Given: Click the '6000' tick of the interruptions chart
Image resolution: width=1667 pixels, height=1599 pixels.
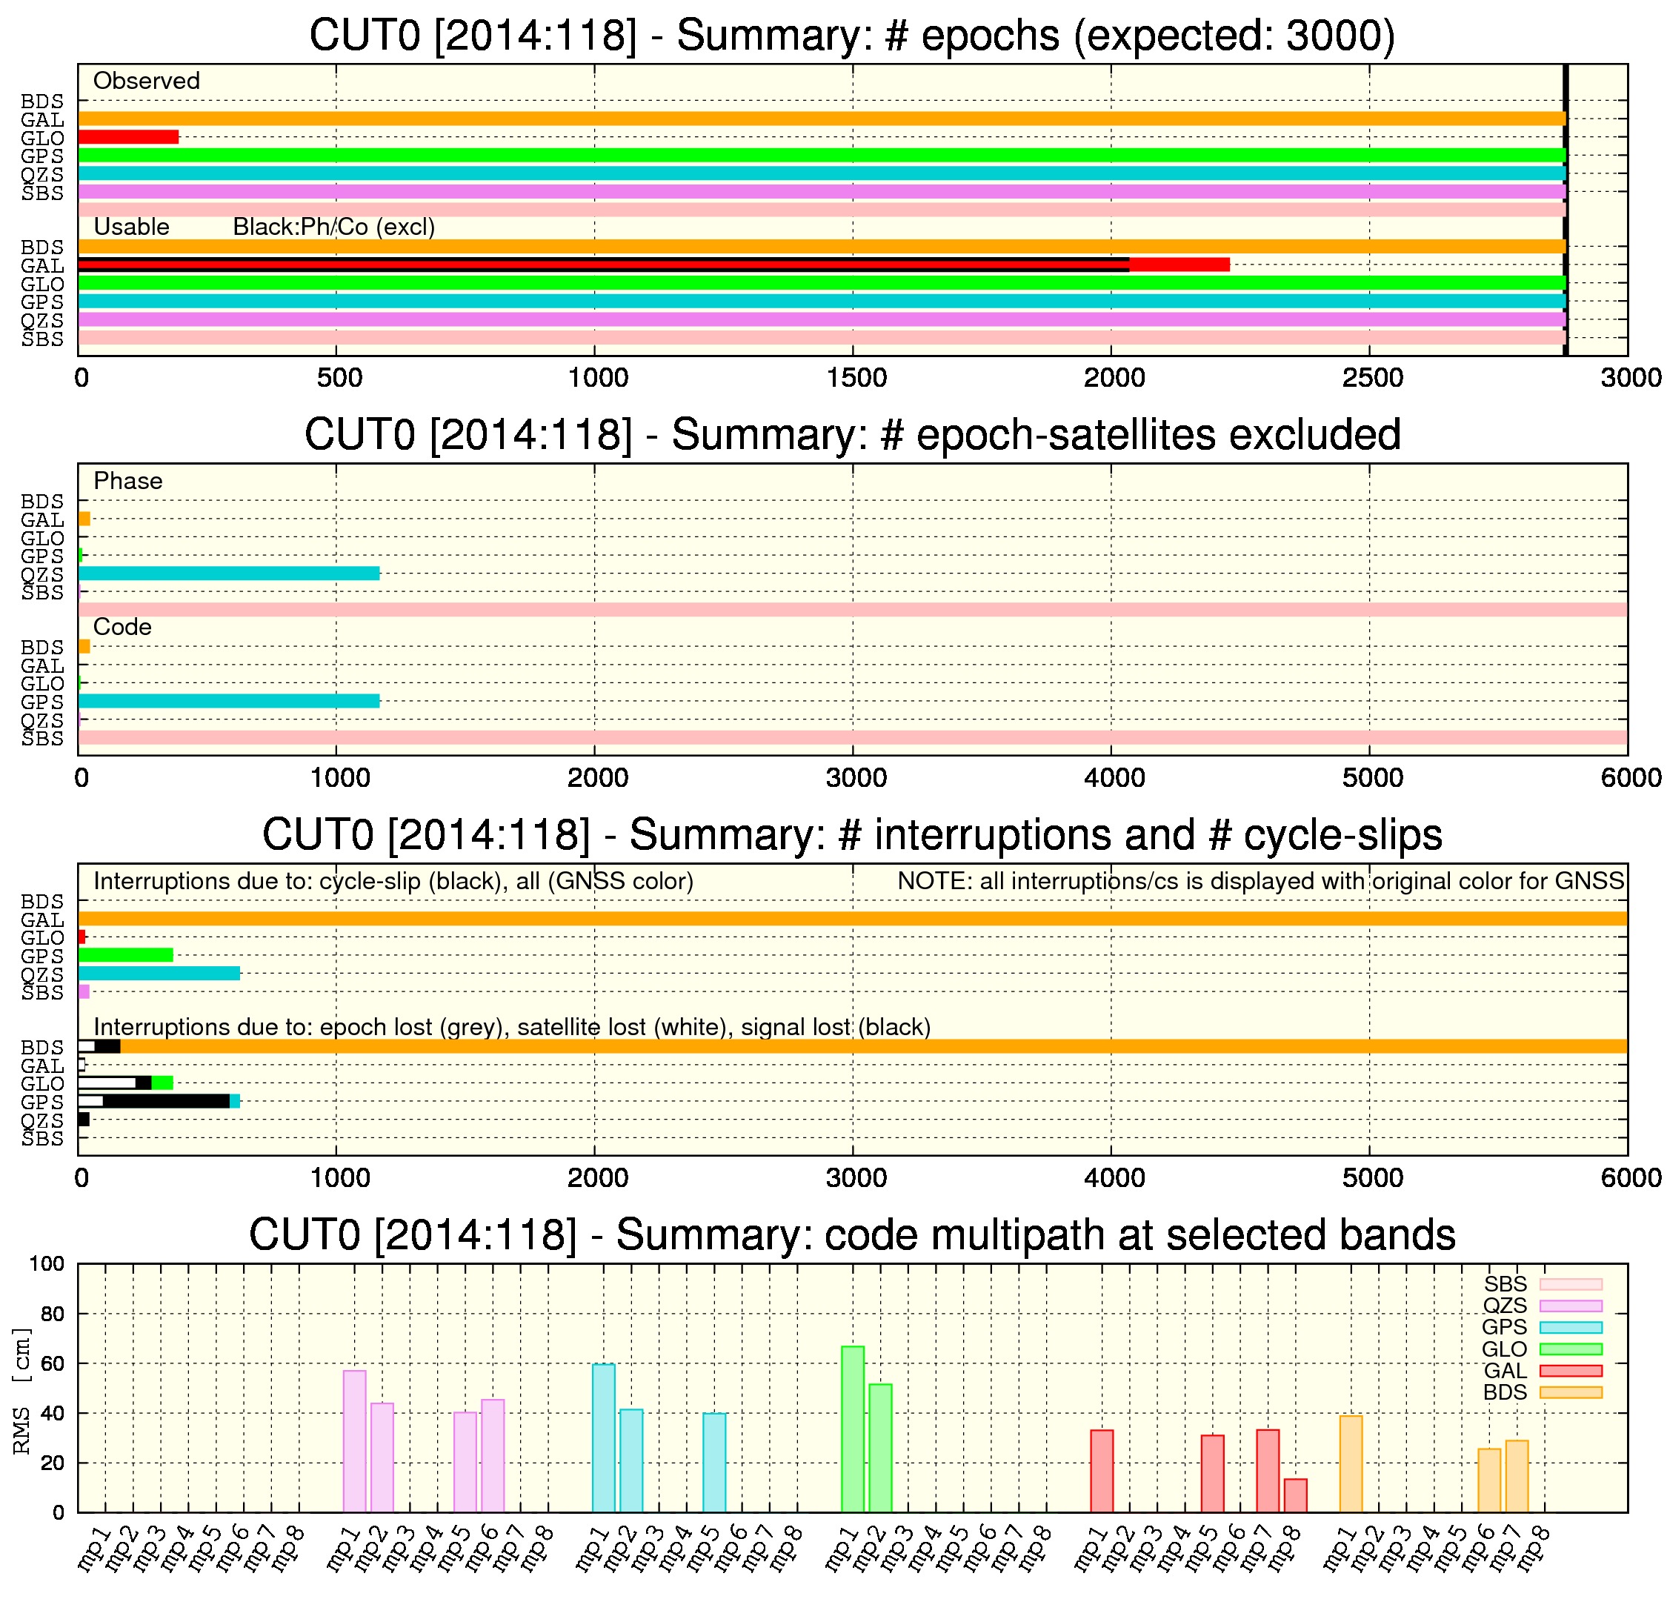Looking at the screenshot, I should 1631,1178.
